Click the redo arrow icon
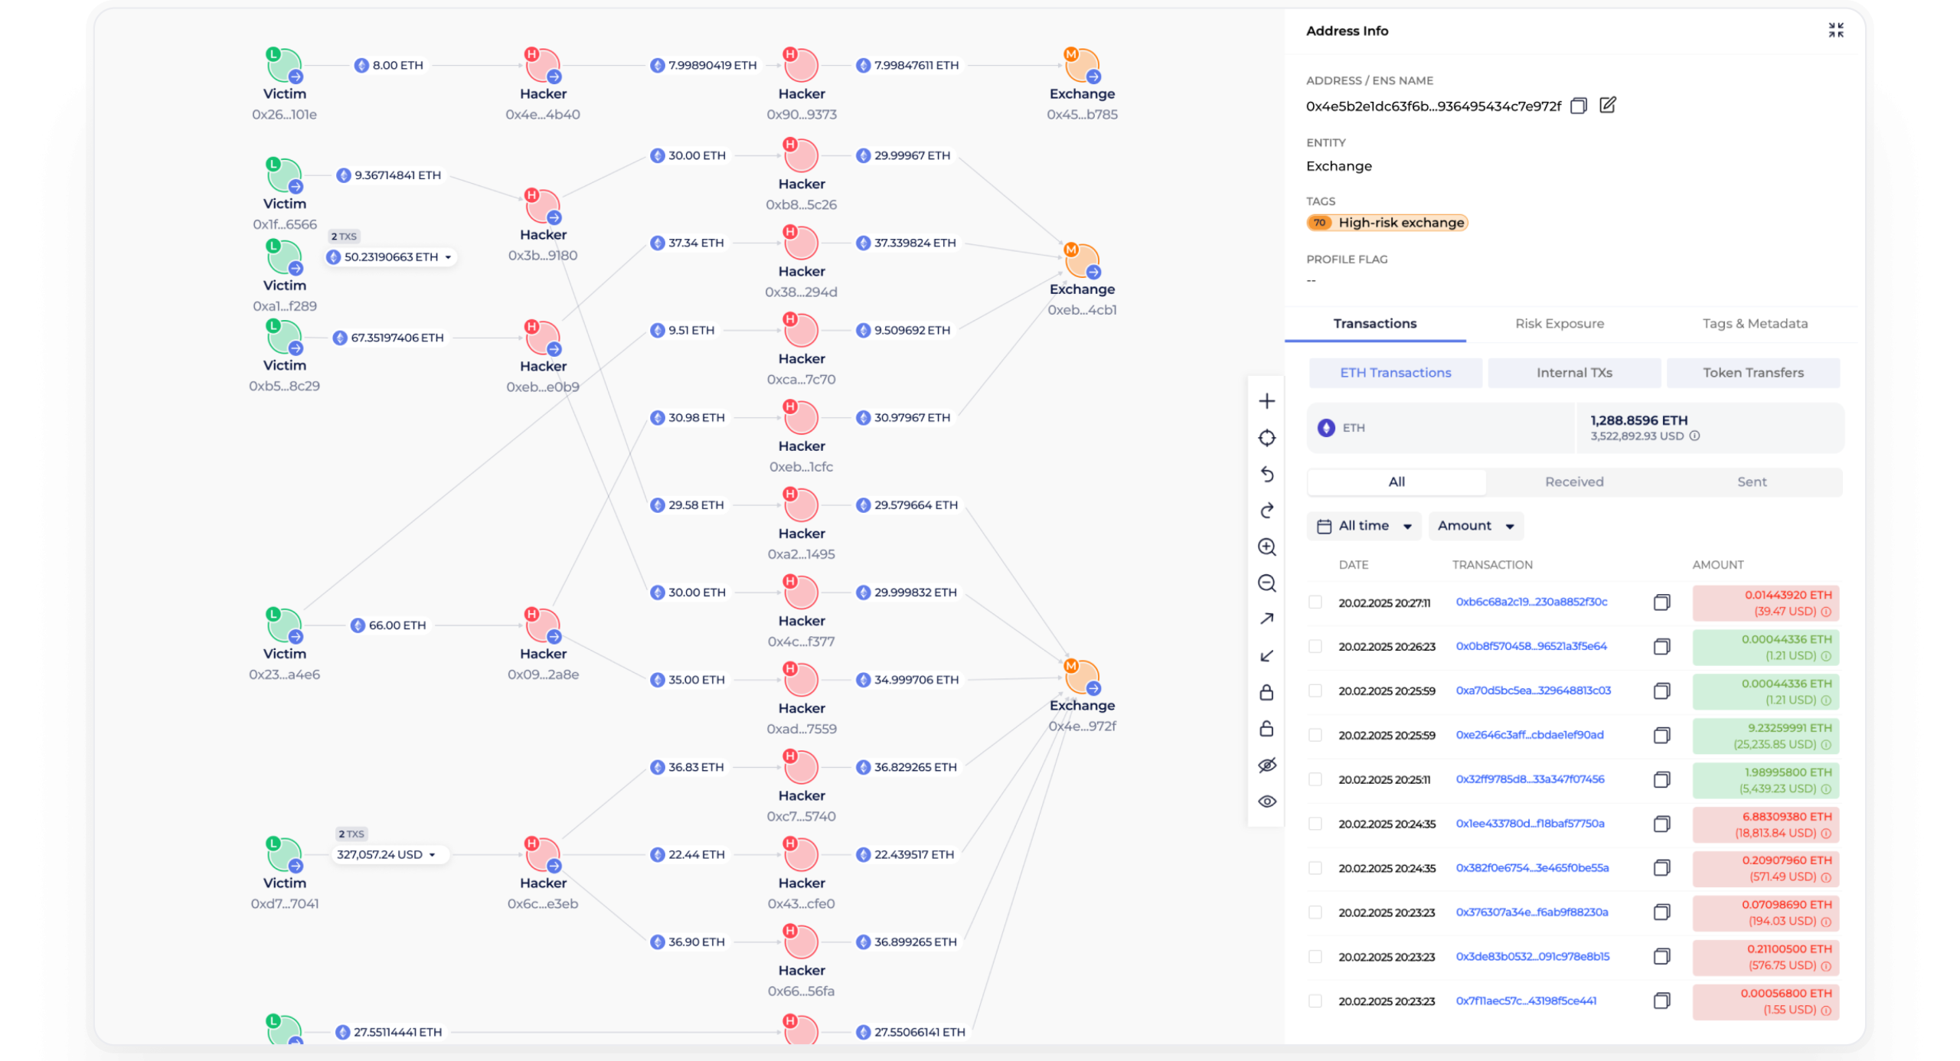This screenshot has height=1061, width=1960. click(x=1267, y=511)
